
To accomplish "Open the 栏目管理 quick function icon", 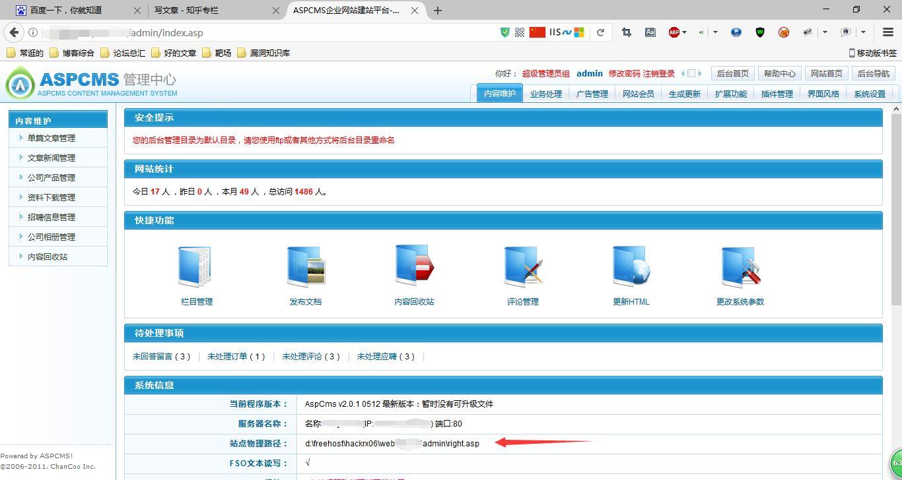I will coord(195,267).
